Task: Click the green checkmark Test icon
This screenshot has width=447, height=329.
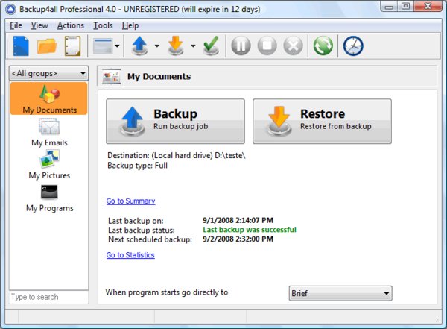Action: click(x=211, y=46)
